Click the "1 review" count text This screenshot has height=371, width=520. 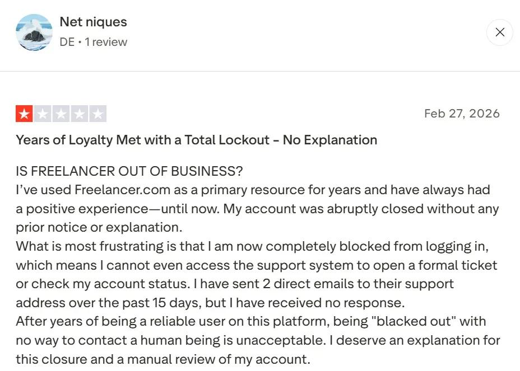[106, 42]
